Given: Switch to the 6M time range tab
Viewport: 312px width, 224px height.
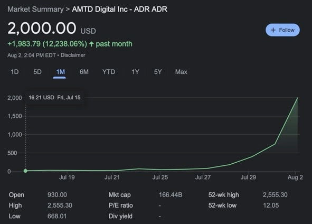Looking at the screenshot, I should click(84, 72).
